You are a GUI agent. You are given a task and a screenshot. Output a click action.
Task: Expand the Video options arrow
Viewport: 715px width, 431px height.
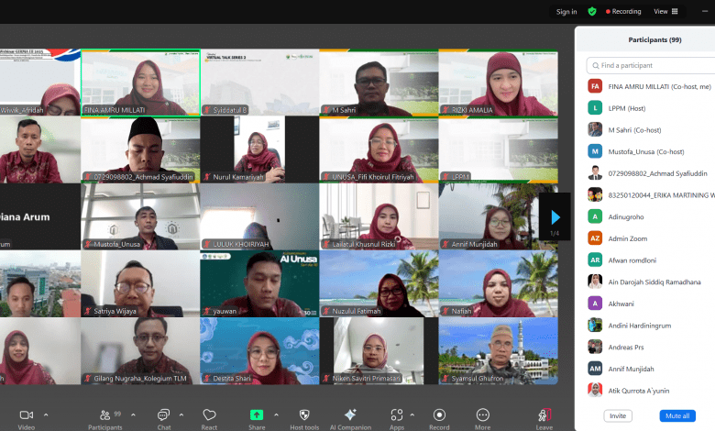click(45, 414)
